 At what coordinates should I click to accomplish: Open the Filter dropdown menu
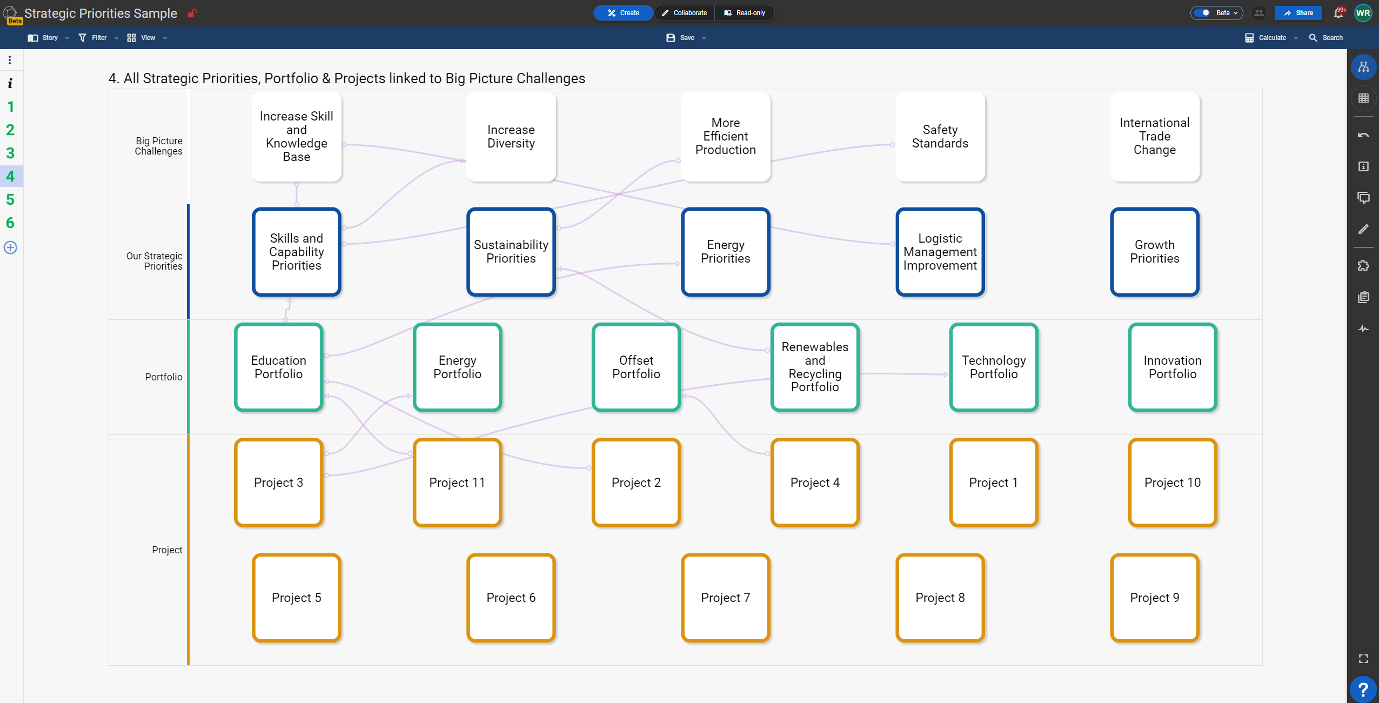click(98, 38)
